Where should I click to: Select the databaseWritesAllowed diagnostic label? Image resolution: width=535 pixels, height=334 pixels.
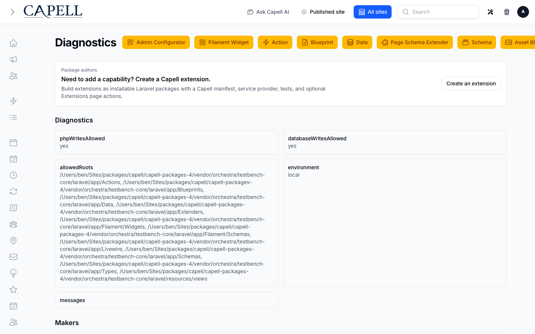point(317,138)
